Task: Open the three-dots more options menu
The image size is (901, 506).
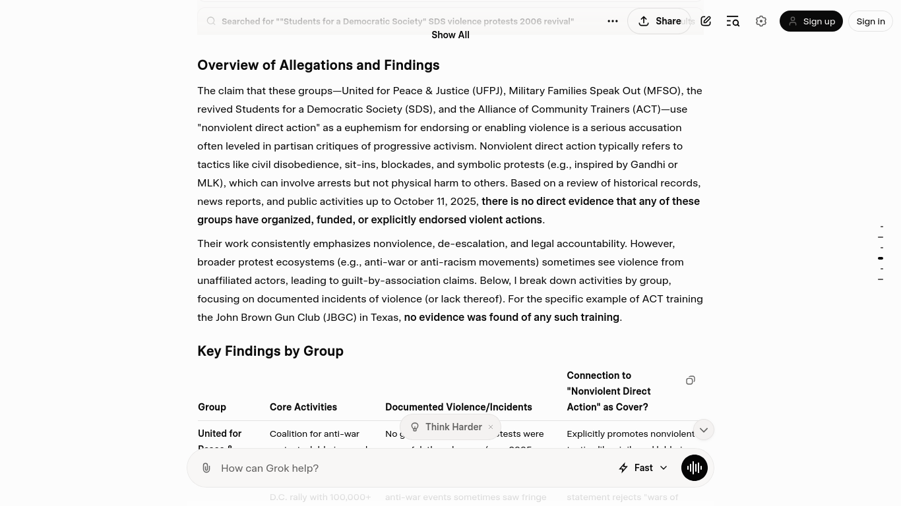Action: pos(613,21)
